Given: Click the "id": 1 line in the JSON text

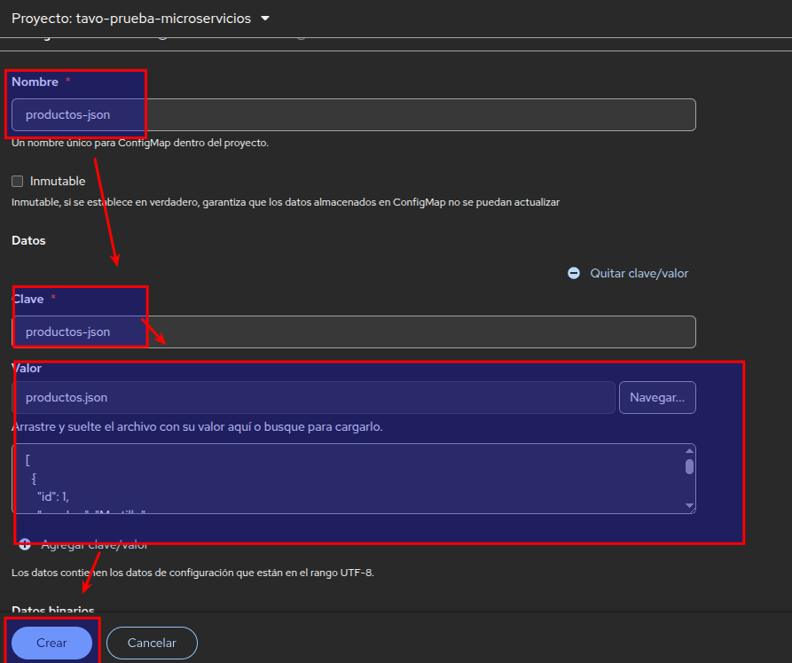Looking at the screenshot, I should pyautogui.click(x=52, y=495).
